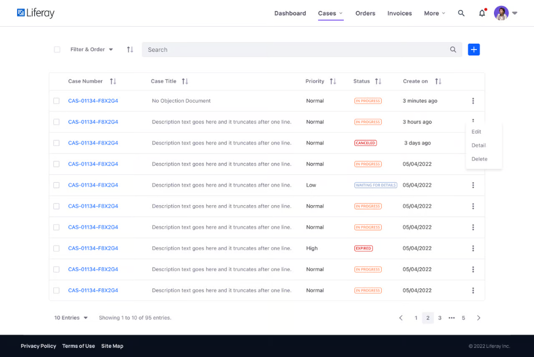The width and height of the screenshot is (534, 357).
Task: Open Terms of Use footer link
Action: (78, 346)
